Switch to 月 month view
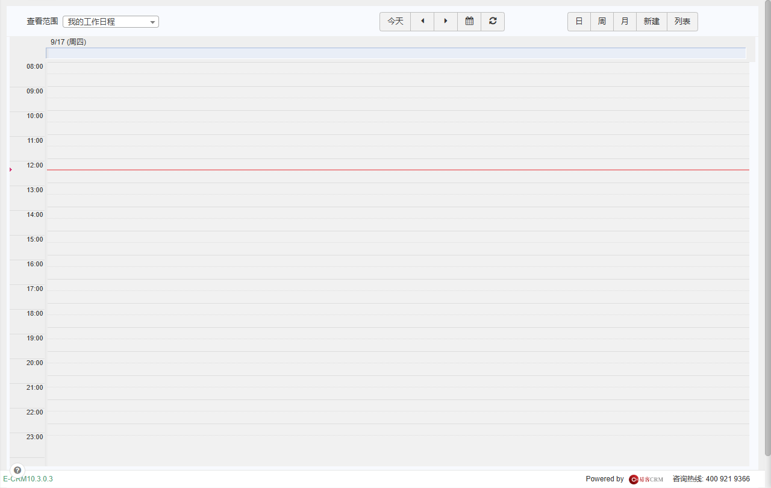 tap(625, 22)
